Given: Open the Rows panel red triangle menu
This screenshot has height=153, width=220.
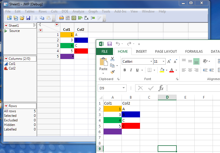Looking at the screenshot, I should pos(6,106).
